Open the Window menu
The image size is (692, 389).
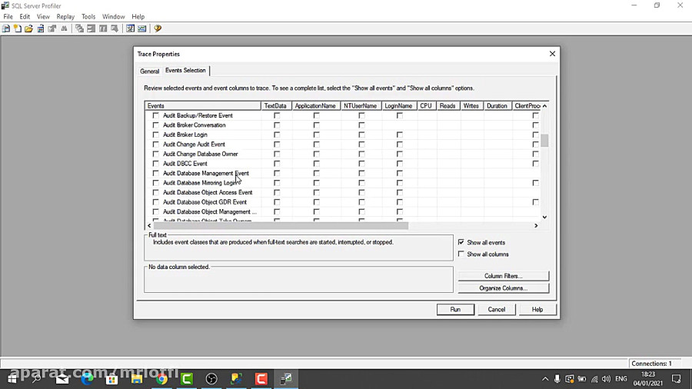pos(114,16)
